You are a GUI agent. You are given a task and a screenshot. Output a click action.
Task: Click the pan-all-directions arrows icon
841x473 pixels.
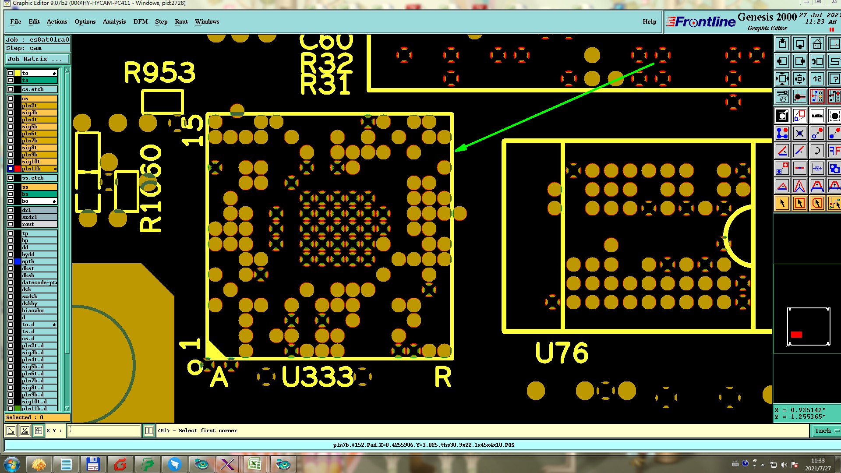[x=799, y=79]
